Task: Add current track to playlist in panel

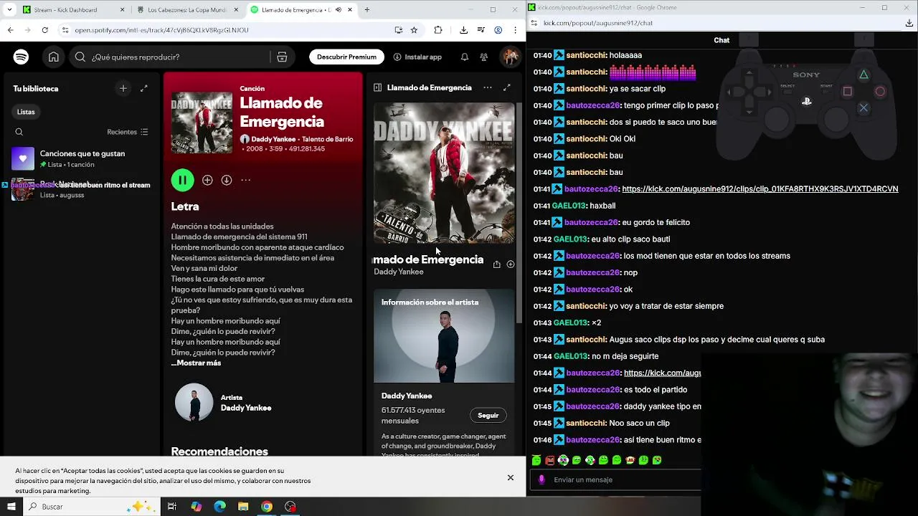Action: pos(511,264)
